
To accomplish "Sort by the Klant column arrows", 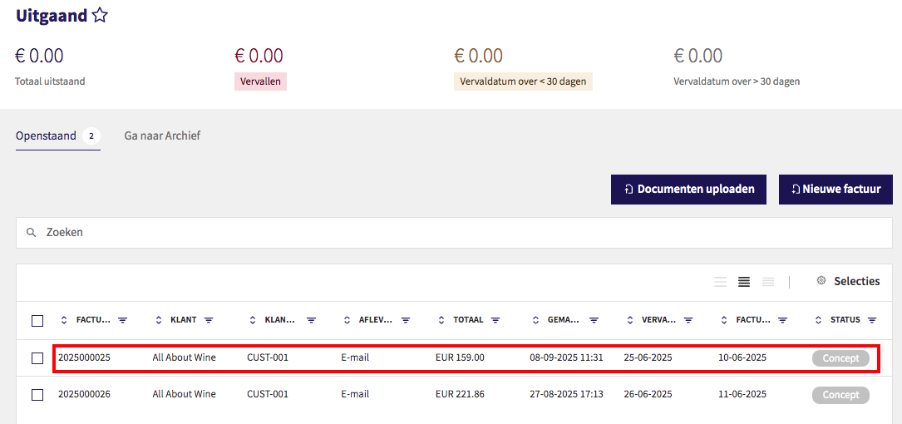I will pos(159,320).
